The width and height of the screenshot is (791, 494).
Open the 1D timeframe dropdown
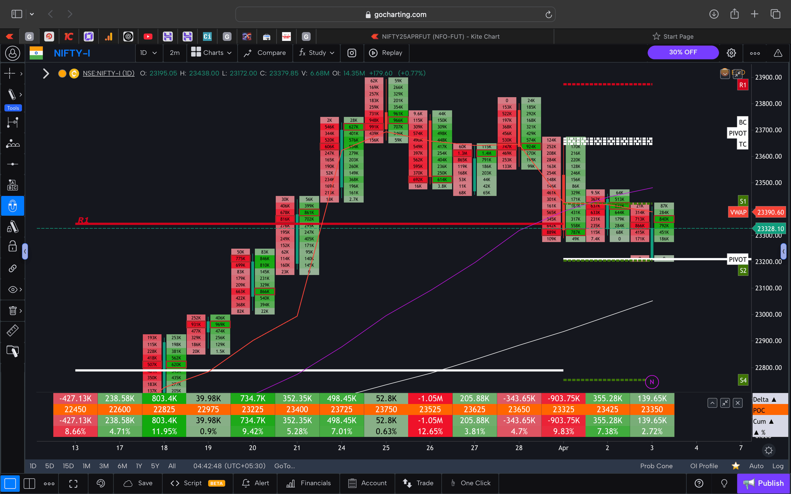click(149, 53)
